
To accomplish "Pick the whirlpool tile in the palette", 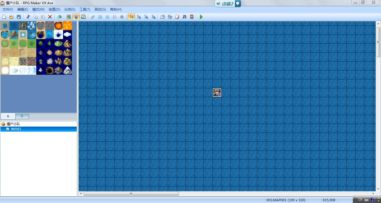I will (32, 35).
